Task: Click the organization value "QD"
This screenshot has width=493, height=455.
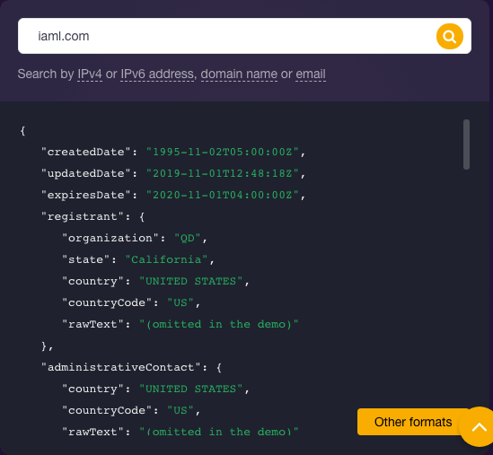Action: click(188, 238)
